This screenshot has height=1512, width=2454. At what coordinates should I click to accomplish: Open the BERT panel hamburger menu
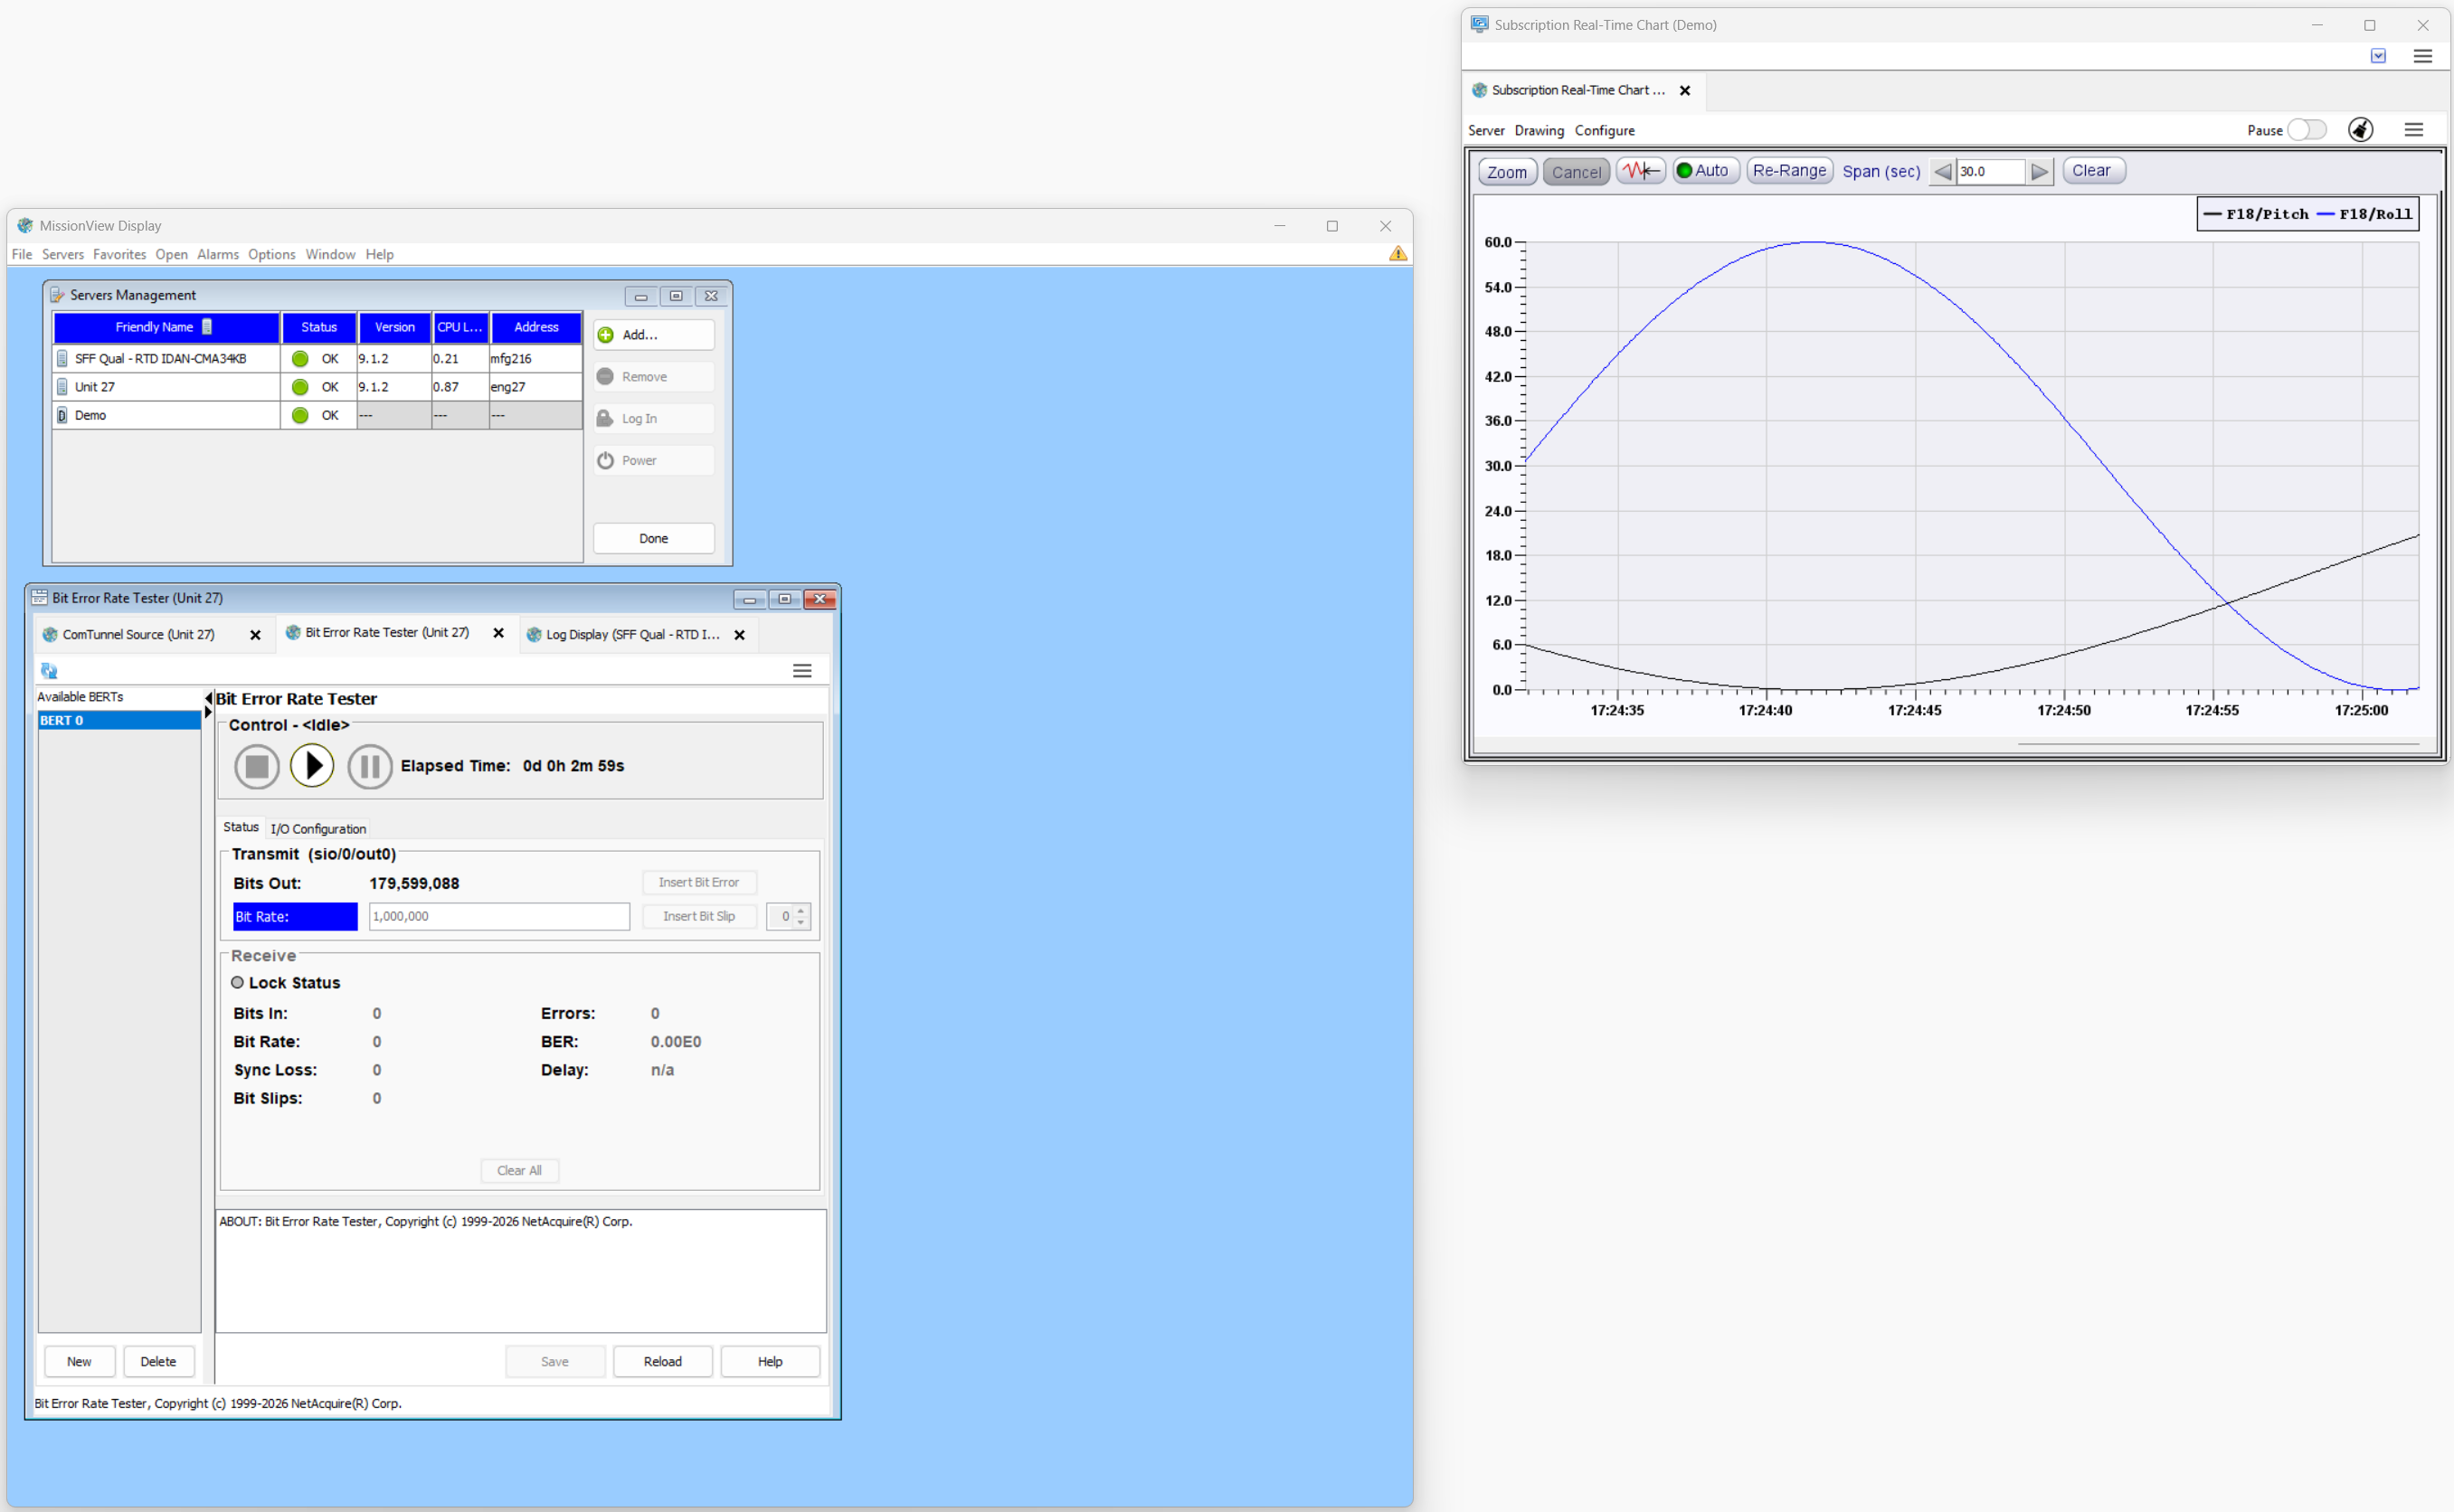(x=801, y=671)
